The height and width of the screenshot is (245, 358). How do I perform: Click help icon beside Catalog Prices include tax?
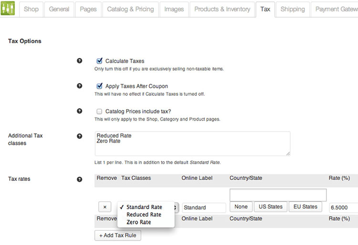point(80,111)
